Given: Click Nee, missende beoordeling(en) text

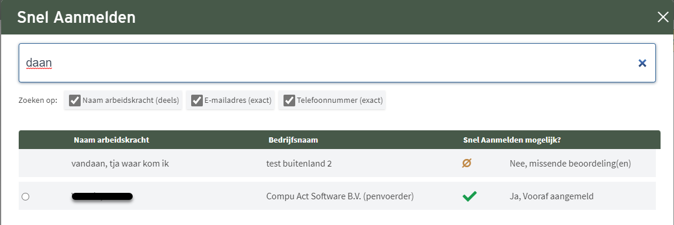Looking at the screenshot, I should pos(570,163).
